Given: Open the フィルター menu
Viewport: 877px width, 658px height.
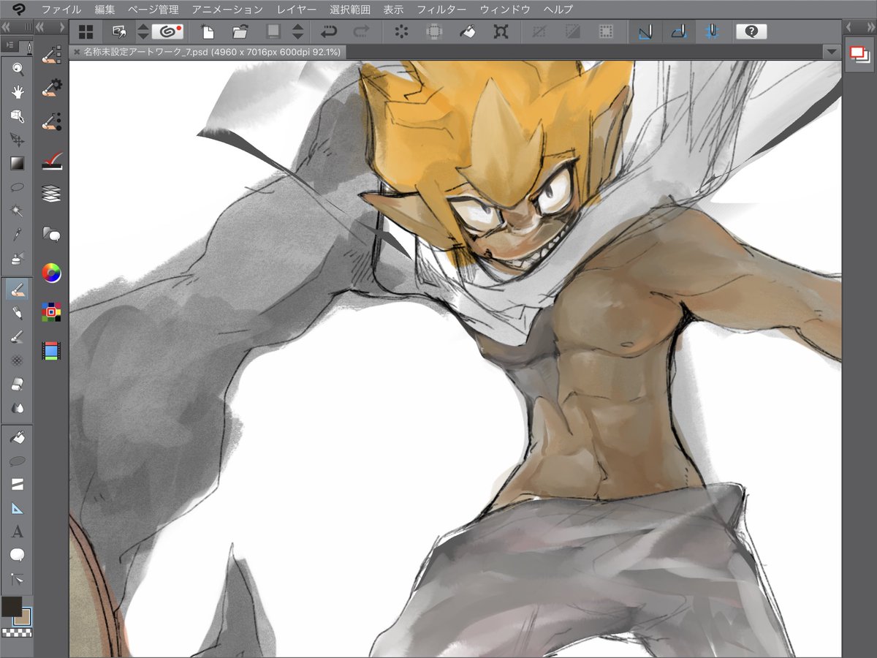Looking at the screenshot, I should [441, 10].
